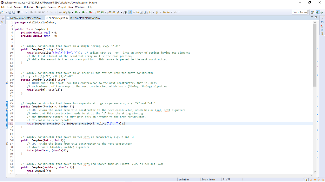Image resolution: width=325 pixels, height=182 pixels.
Task: Open the Search dialog from the toolbar
Action: coord(118,12)
